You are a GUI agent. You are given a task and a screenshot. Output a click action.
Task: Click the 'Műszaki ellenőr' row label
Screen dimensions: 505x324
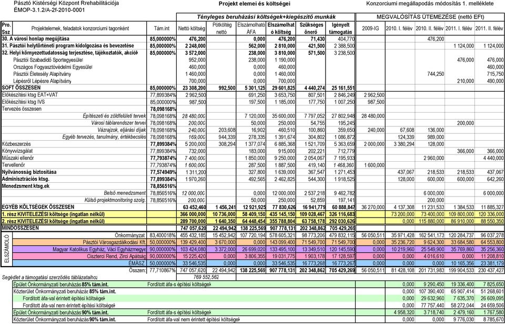pos(18,158)
